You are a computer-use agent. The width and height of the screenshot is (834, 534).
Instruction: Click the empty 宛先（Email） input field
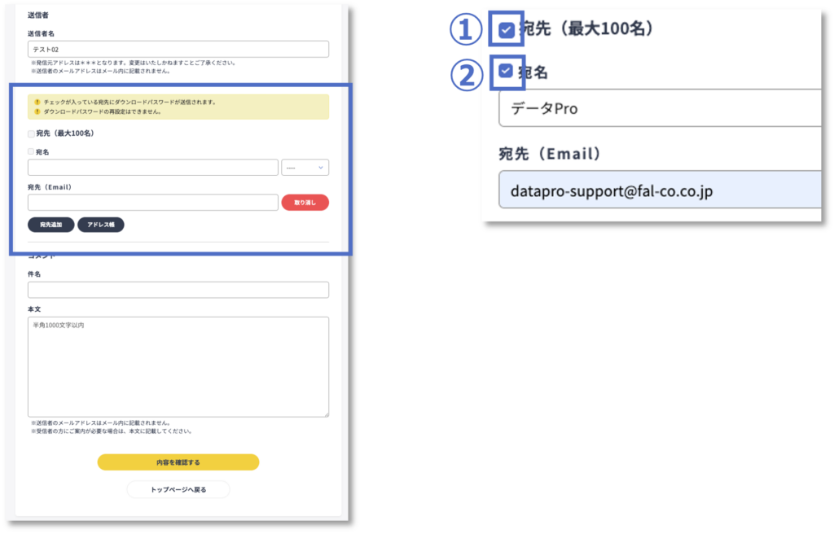click(x=153, y=203)
